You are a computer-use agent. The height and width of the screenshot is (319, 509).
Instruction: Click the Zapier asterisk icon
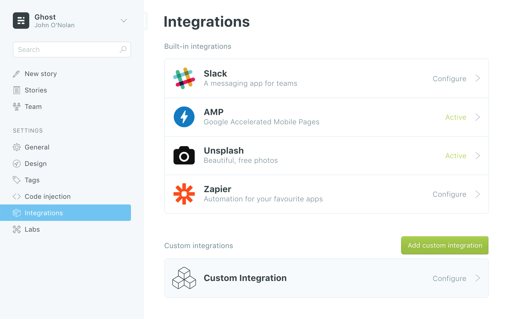[x=184, y=194]
